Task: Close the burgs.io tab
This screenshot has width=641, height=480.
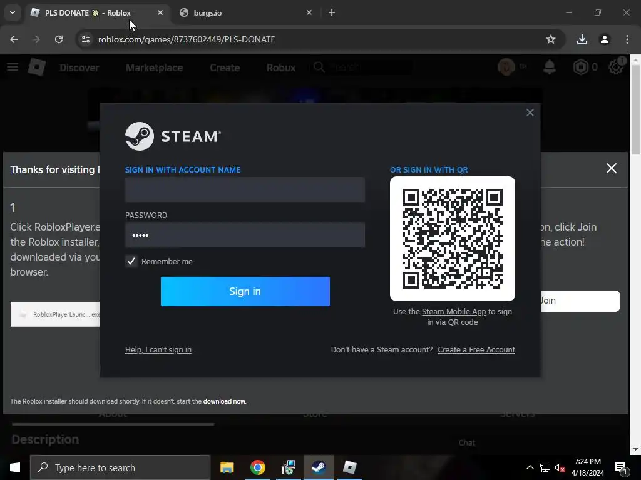Action: pyautogui.click(x=309, y=12)
